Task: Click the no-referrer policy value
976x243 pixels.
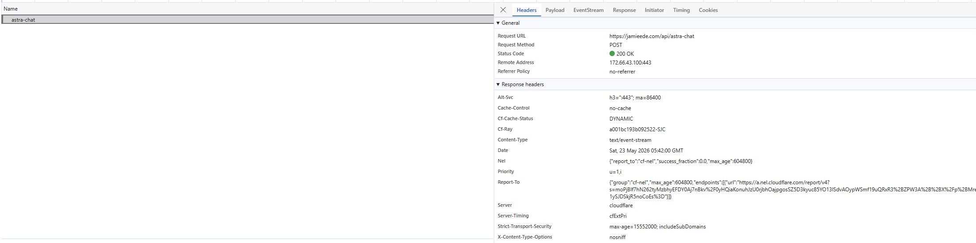Action: point(622,72)
